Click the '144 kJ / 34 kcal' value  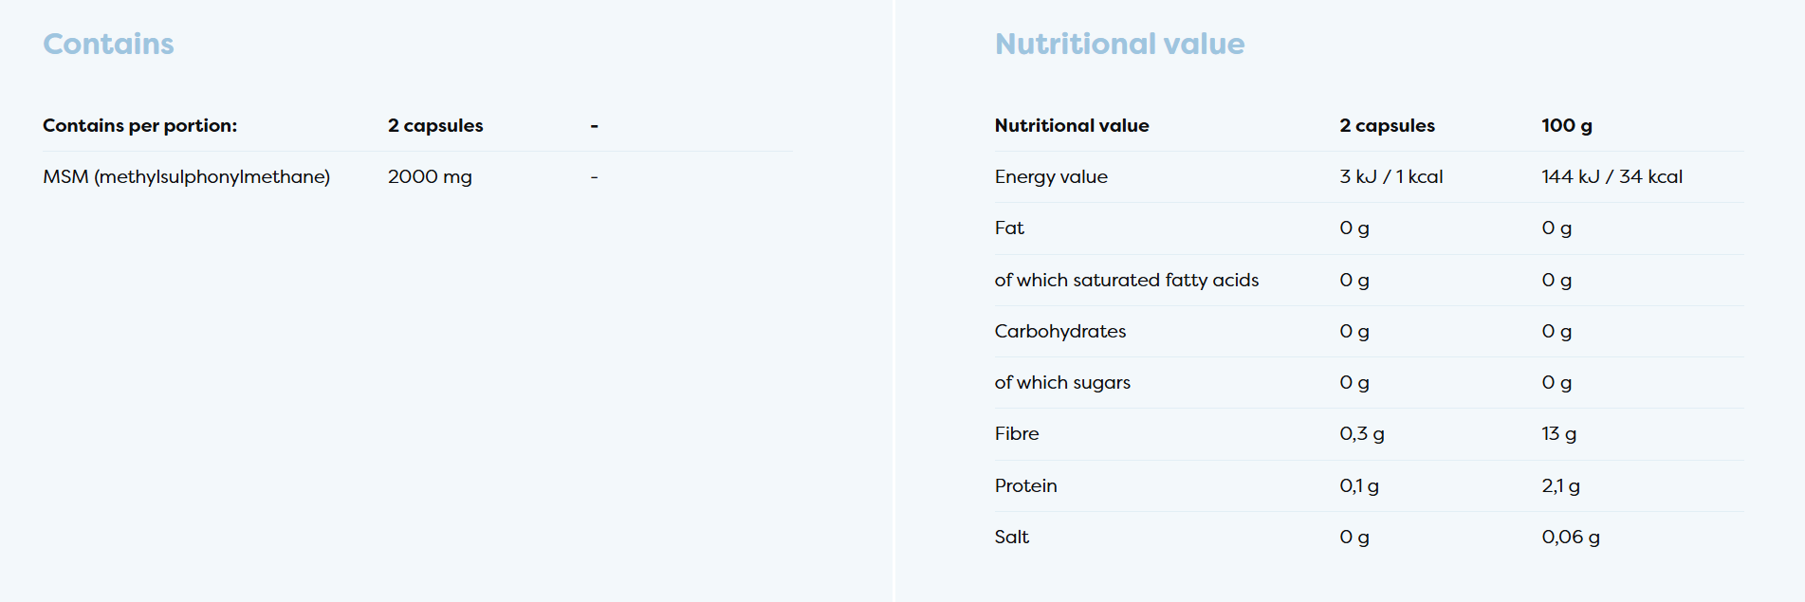1612,176
